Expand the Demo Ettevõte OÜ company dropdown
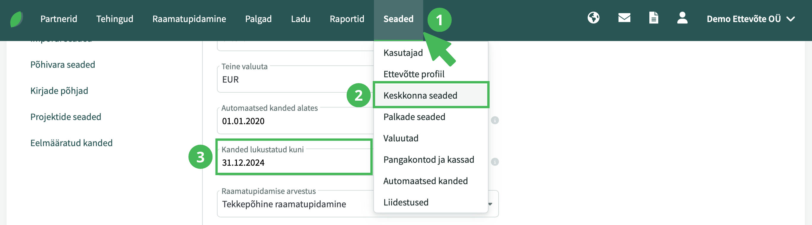 750,19
